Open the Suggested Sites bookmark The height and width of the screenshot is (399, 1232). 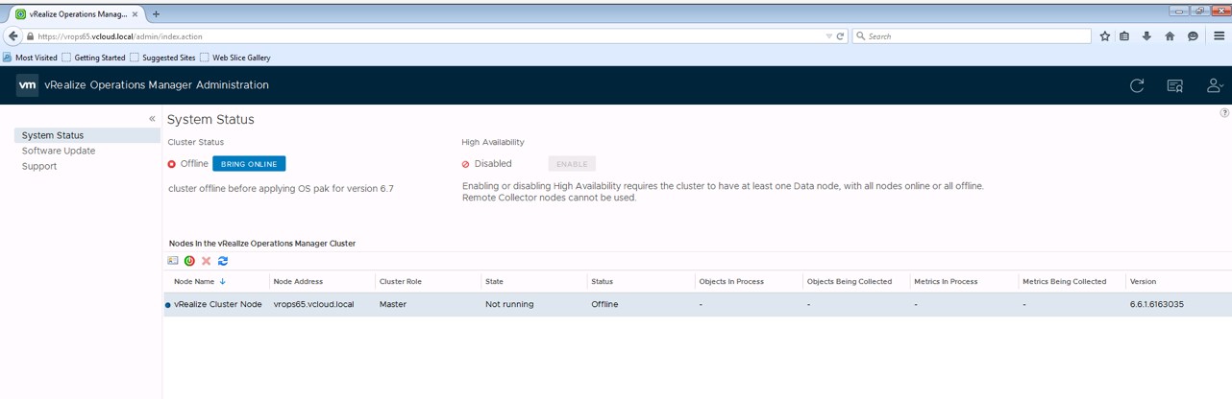(x=161, y=58)
